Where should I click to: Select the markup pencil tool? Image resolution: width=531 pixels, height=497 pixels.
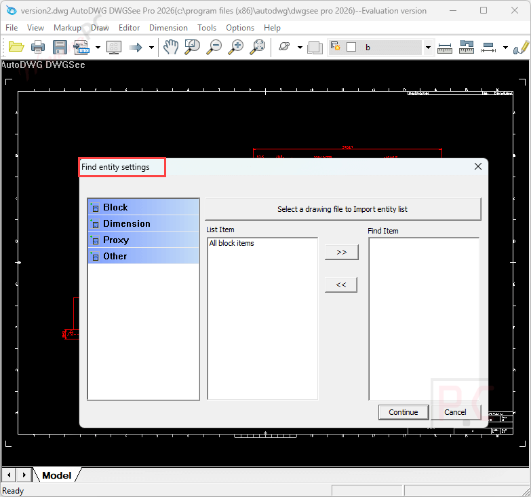[x=522, y=47]
